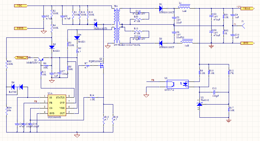Select the U3 CNY17-2 optocoupler
The image size is (260, 141).
click(178, 84)
